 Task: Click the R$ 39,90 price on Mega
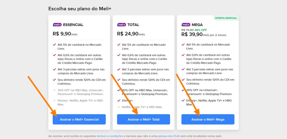192,35
